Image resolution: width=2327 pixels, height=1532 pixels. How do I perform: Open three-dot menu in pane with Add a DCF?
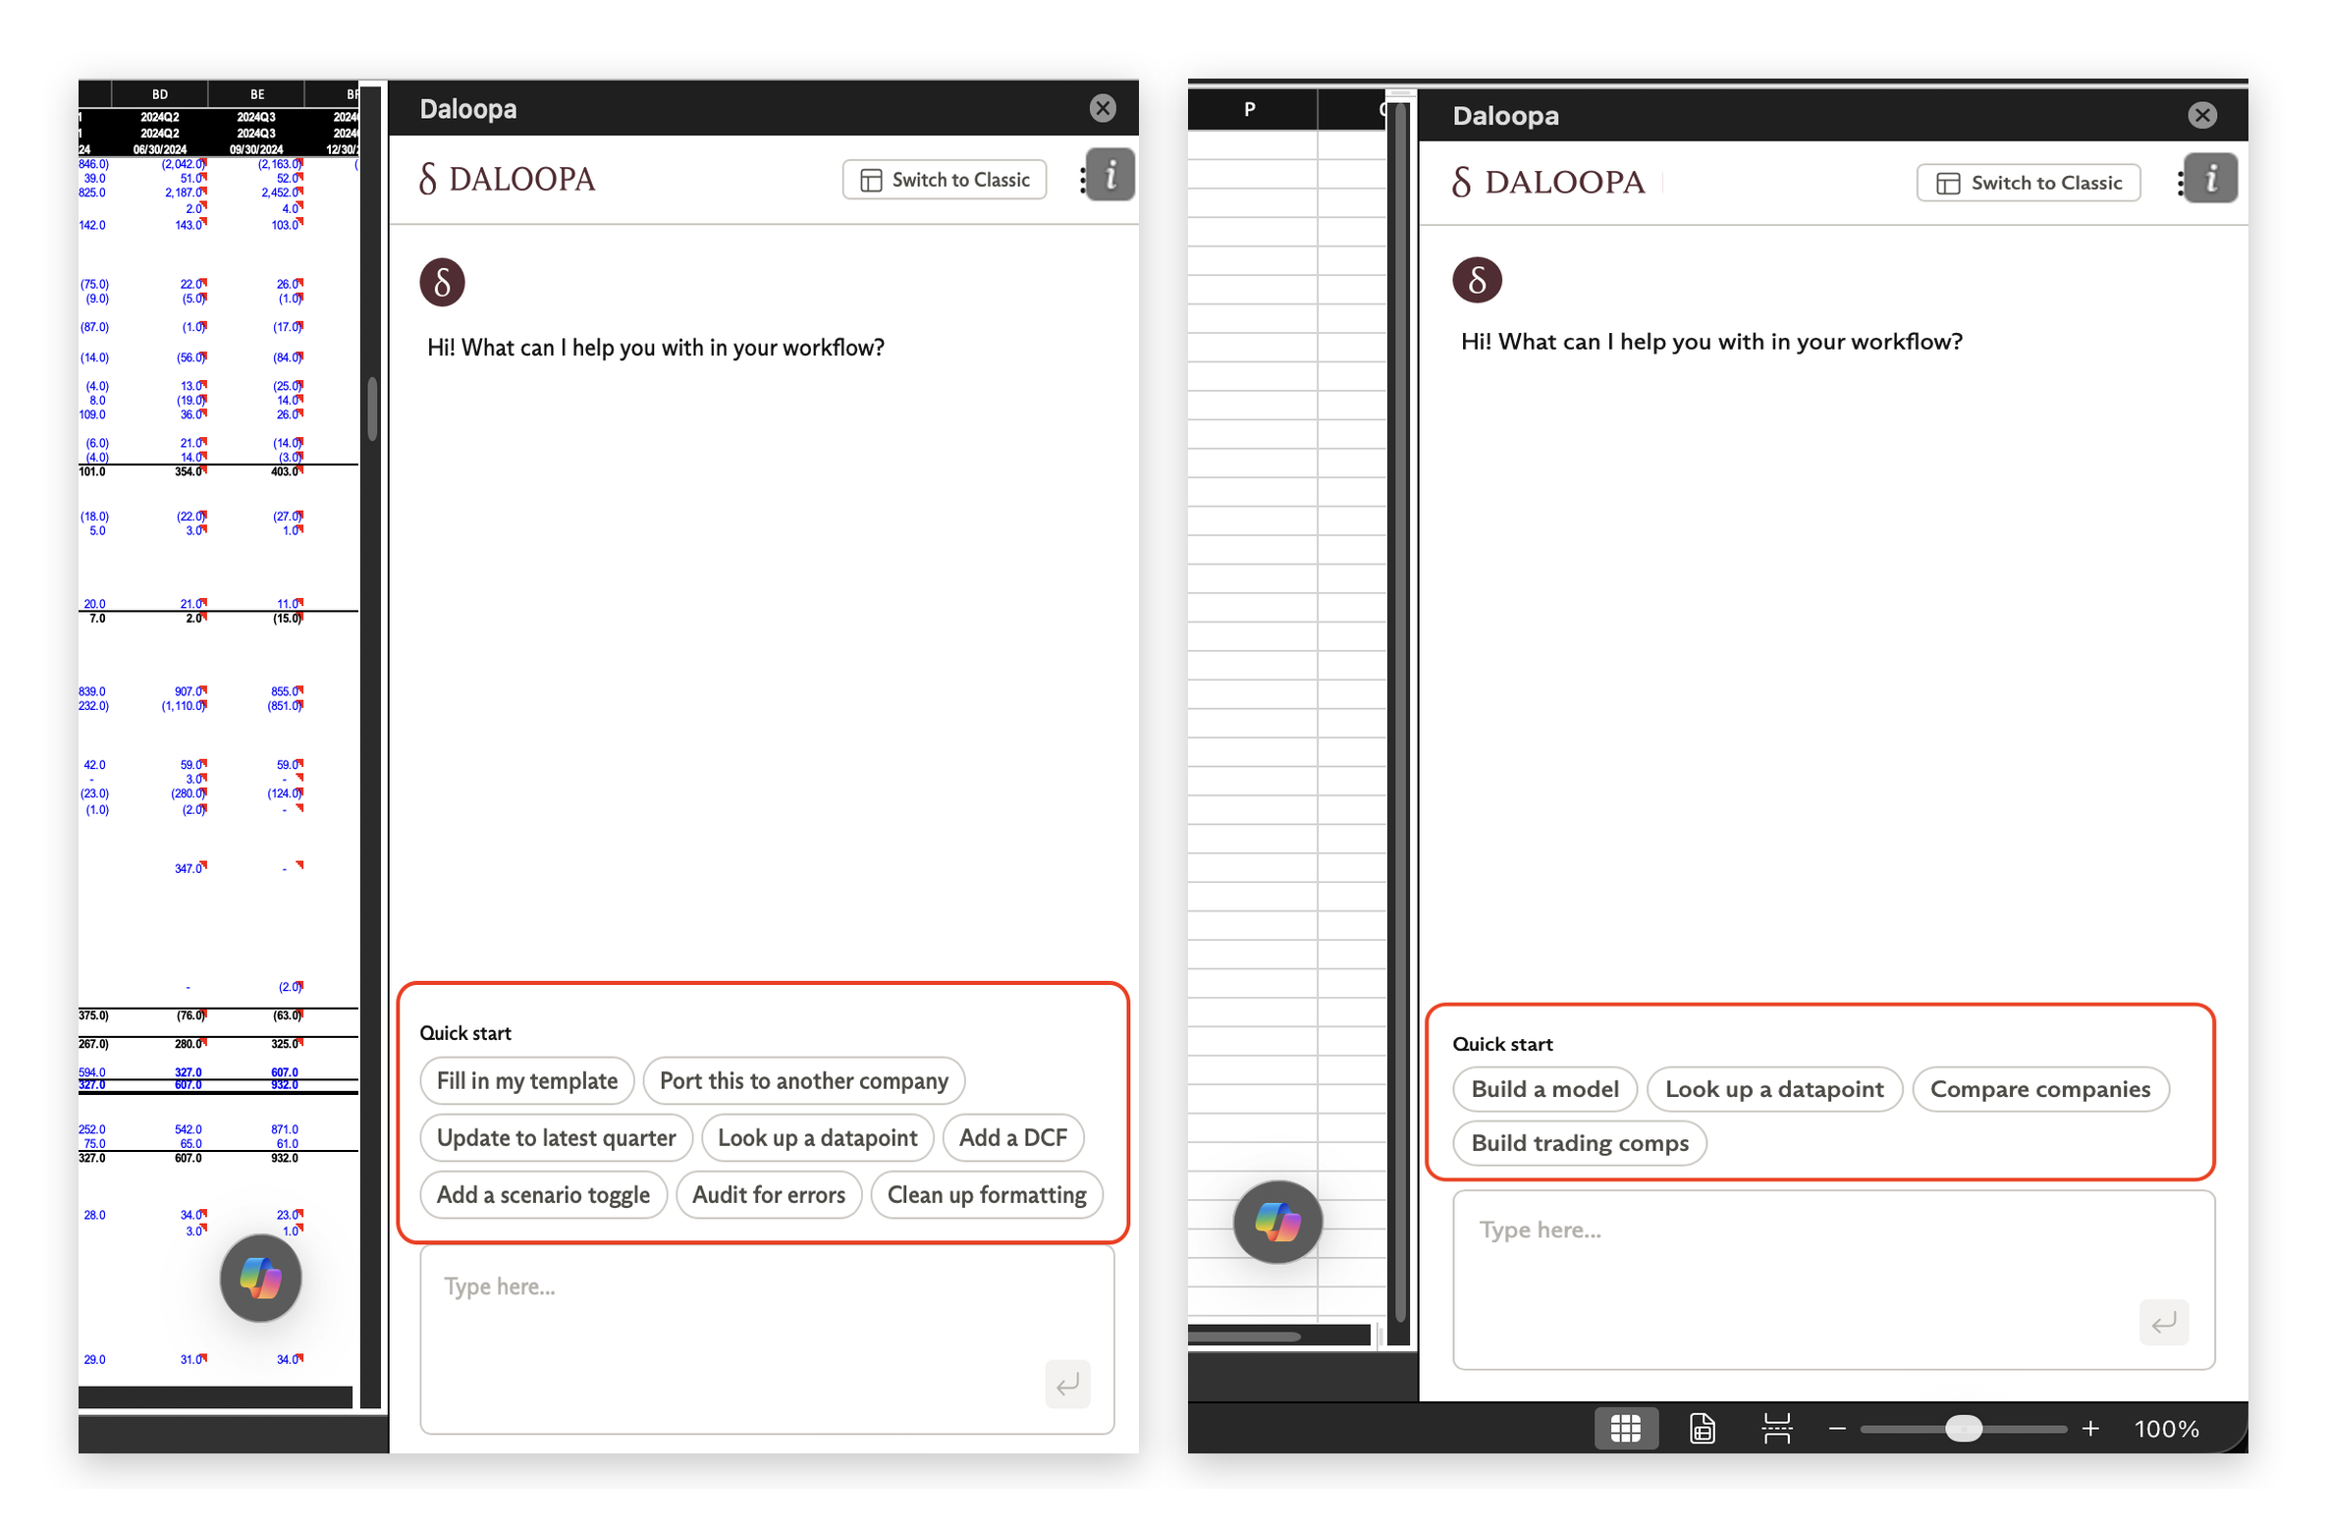coord(1082,180)
